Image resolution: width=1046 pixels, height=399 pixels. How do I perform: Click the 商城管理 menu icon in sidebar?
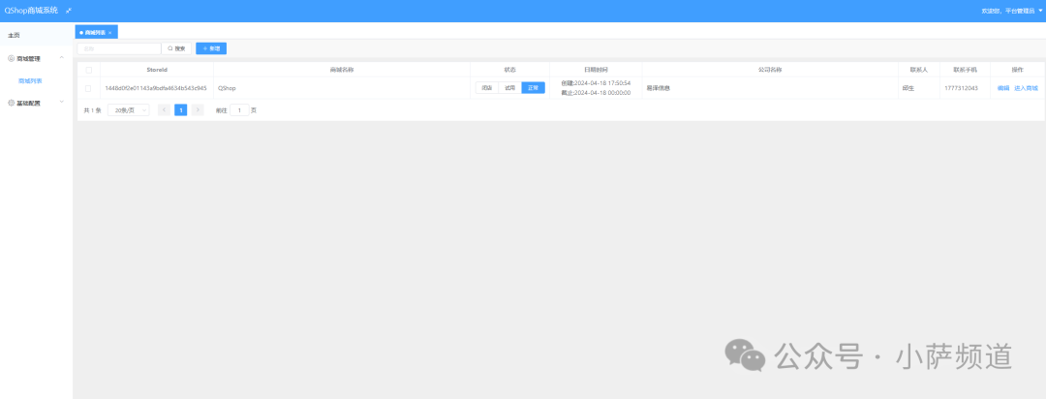pyautogui.click(x=11, y=59)
